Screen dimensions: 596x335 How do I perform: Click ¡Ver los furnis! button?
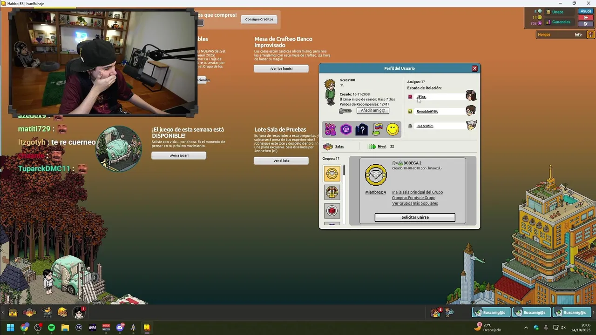coord(281,68)
